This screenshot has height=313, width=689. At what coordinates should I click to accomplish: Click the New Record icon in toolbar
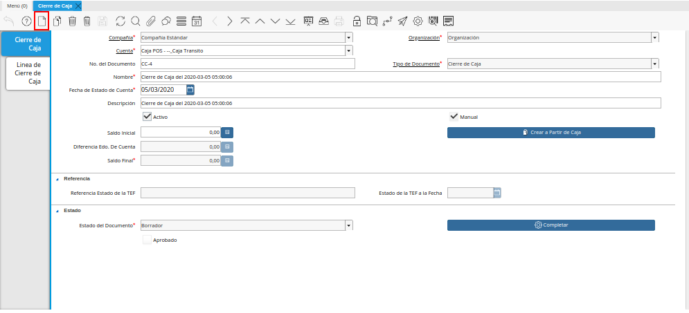42,21
